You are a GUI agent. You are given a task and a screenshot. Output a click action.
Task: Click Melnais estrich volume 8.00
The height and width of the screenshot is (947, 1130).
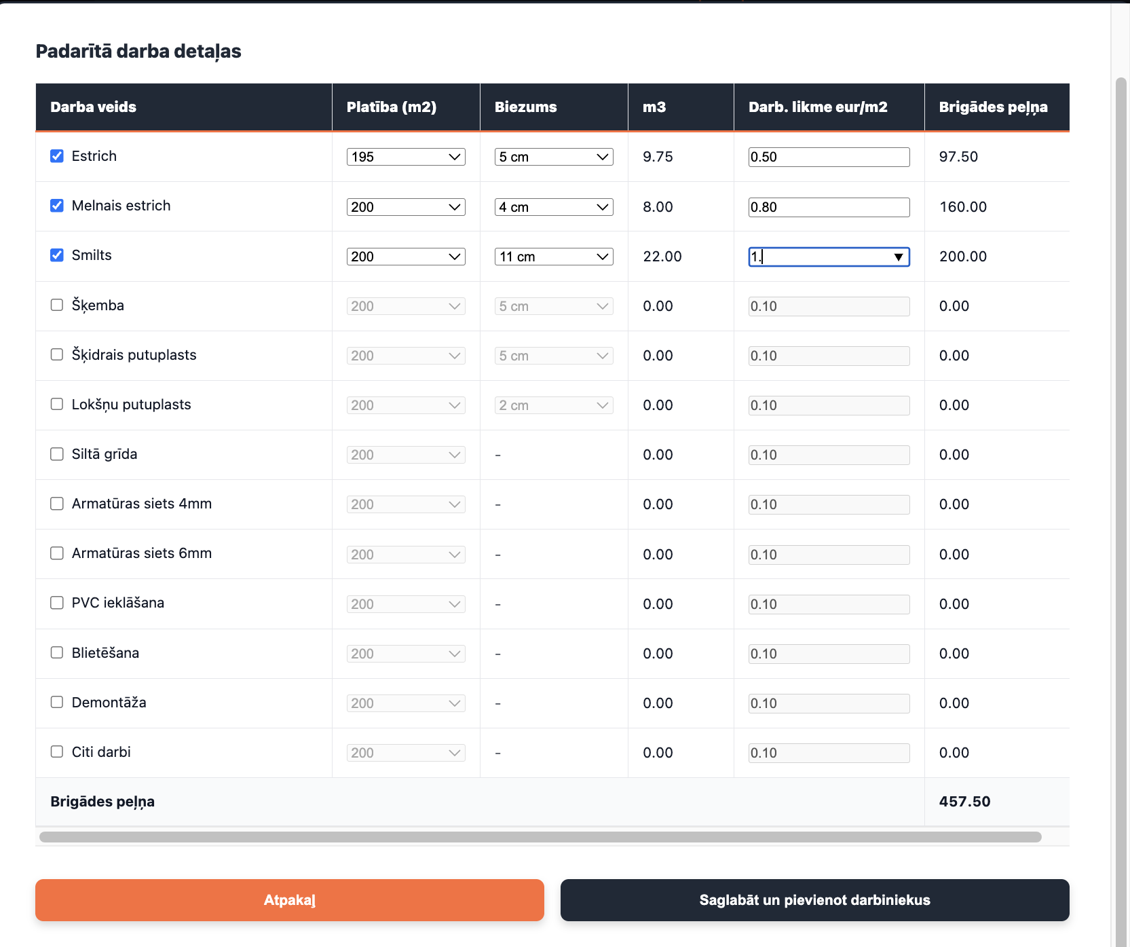(x=658, y=207)
